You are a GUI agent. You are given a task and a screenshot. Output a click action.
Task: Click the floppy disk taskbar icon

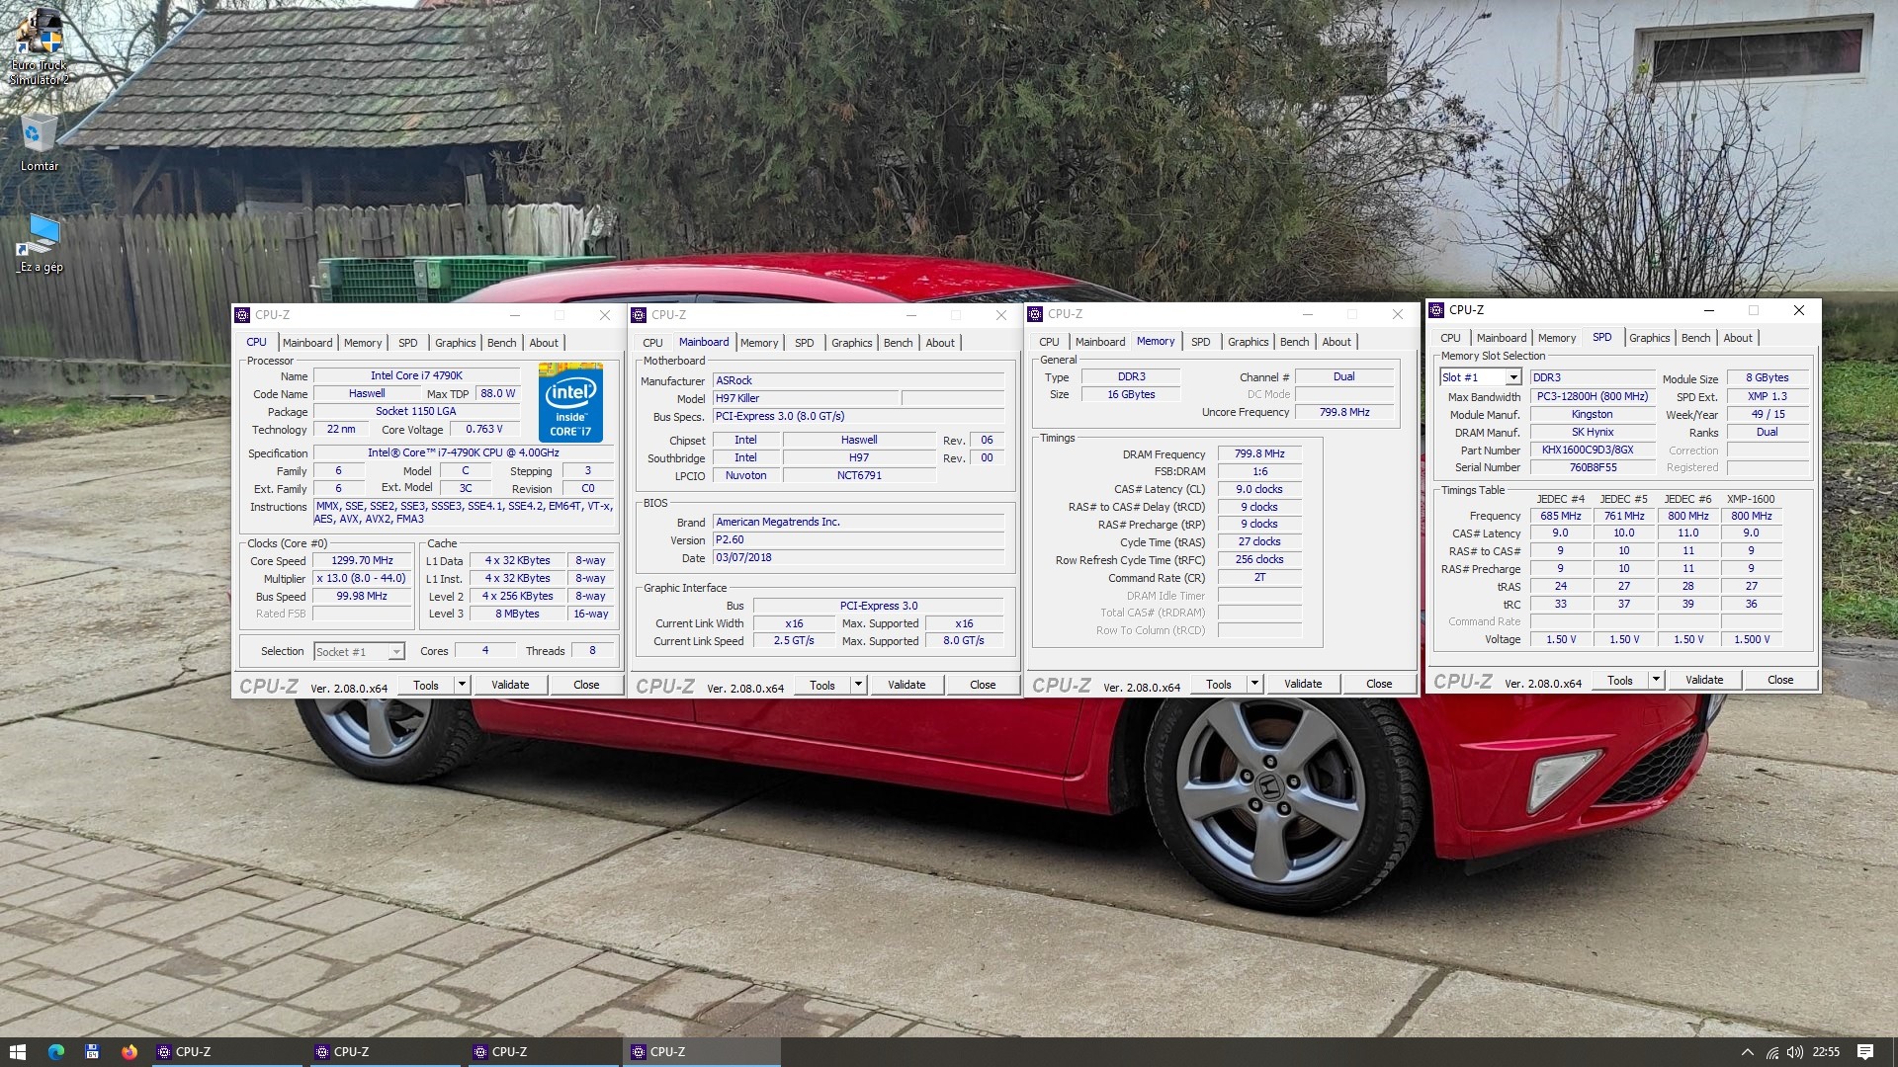click(92, 1052)
